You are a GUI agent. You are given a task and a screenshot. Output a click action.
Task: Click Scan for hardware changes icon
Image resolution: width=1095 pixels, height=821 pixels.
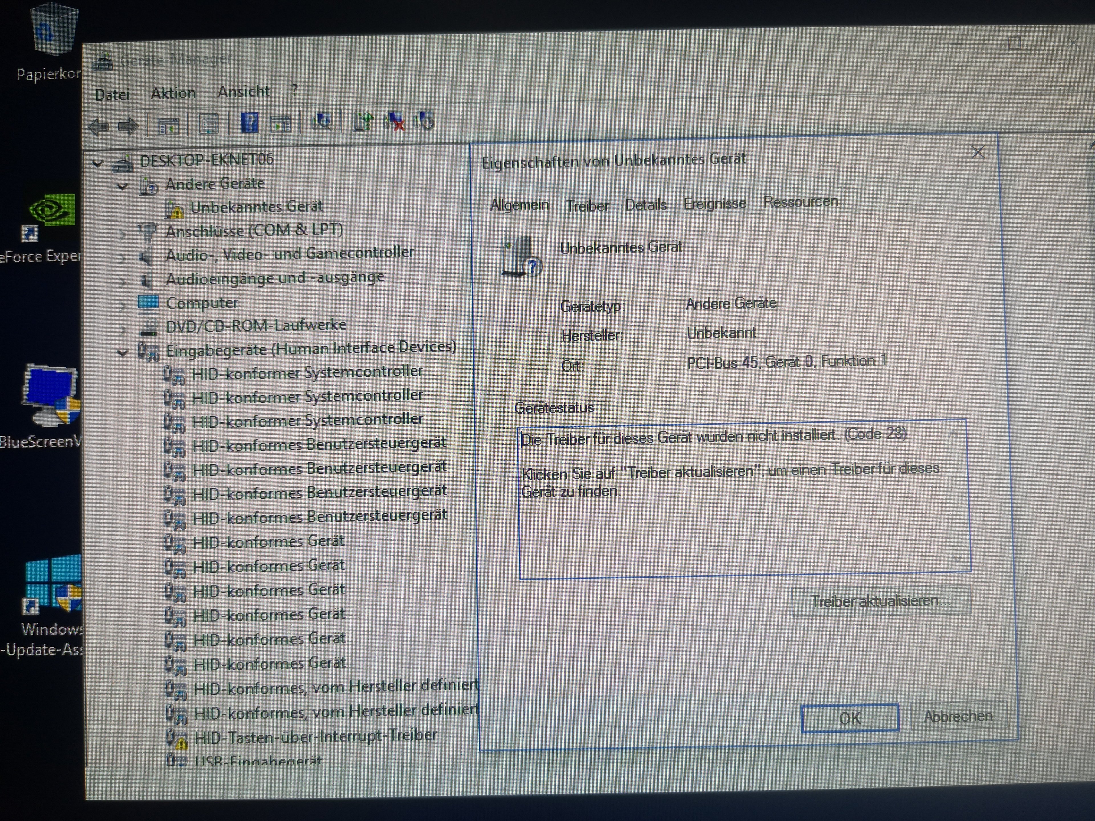coord(322,121)
